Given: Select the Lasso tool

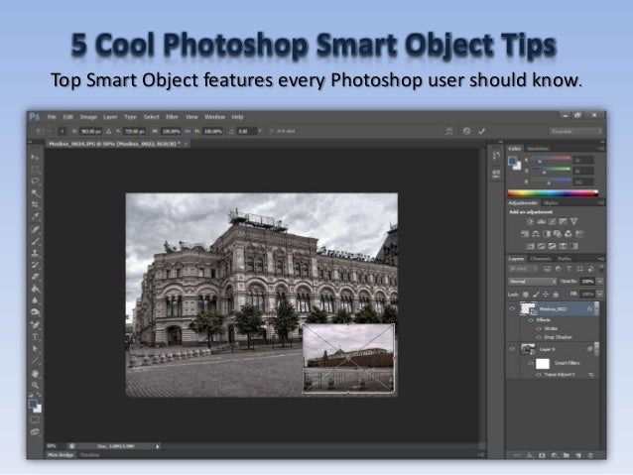Looking at the screenshot, I should pyautogui.click(x=35, y=180).
